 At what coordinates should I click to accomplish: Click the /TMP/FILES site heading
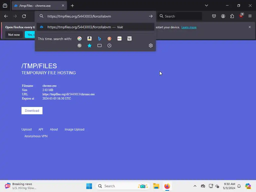(39, 66)
